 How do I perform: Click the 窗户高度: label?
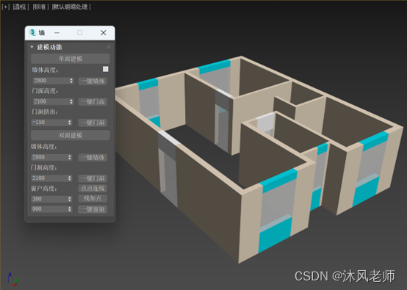[44, 189]
